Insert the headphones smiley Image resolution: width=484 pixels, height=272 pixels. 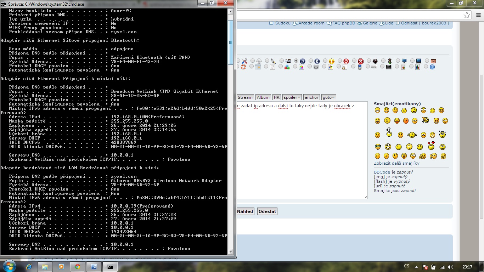tap(442, 134)
